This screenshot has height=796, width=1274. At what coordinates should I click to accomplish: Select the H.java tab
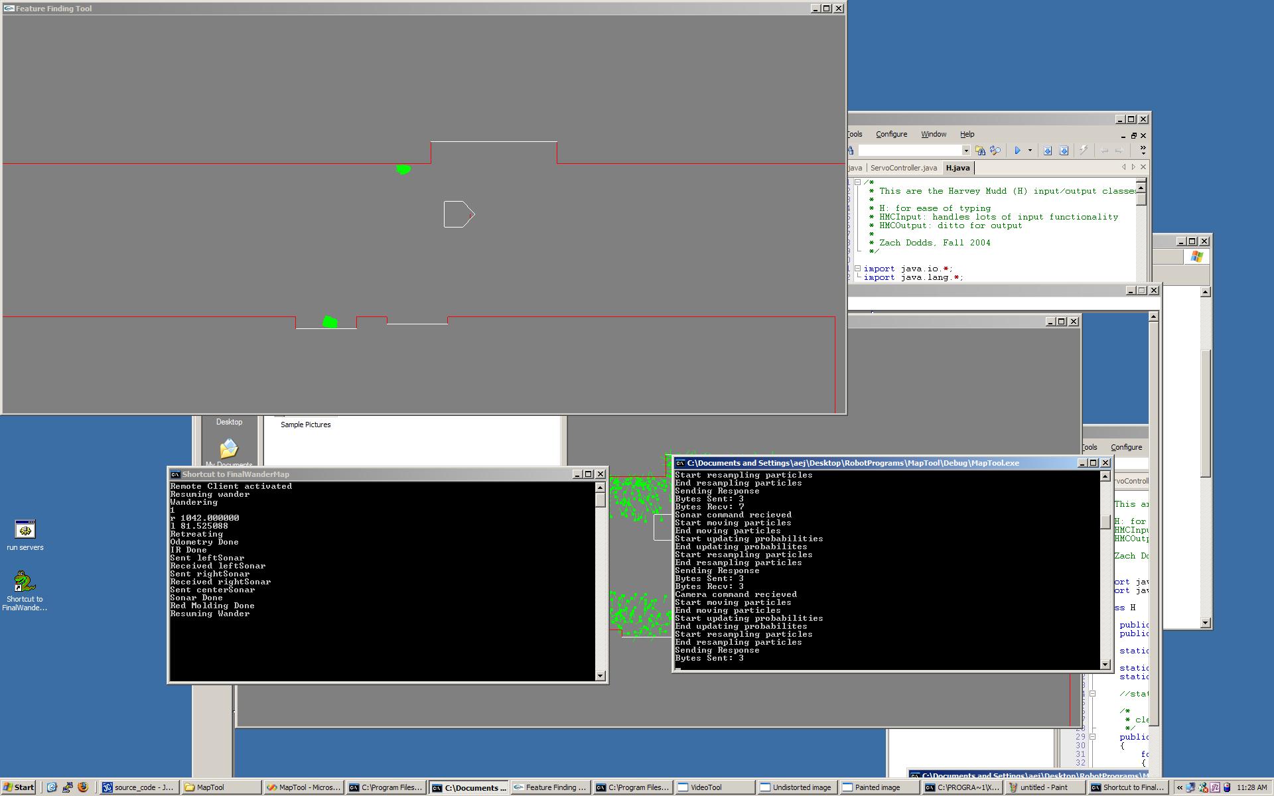[x=957, y=168]
